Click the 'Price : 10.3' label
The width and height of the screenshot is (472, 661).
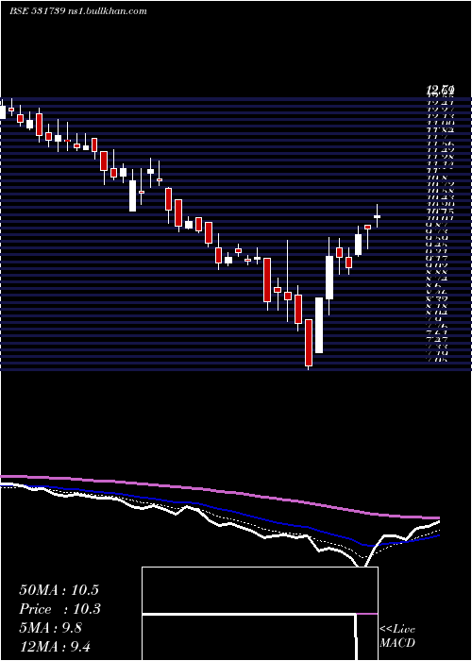[59, 609]
